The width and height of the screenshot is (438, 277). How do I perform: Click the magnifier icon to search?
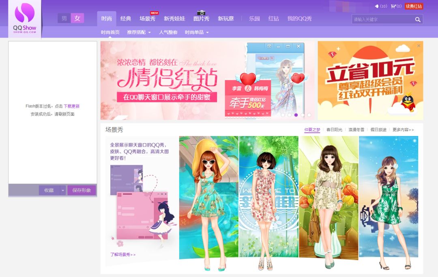pyautogui.click(x=418, y=19)
